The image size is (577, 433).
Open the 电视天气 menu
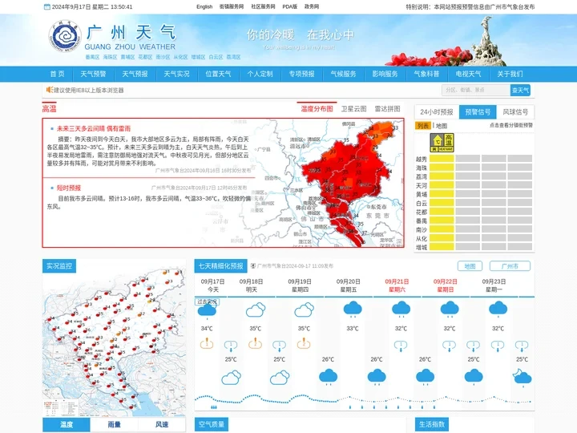tap(468, 74)
